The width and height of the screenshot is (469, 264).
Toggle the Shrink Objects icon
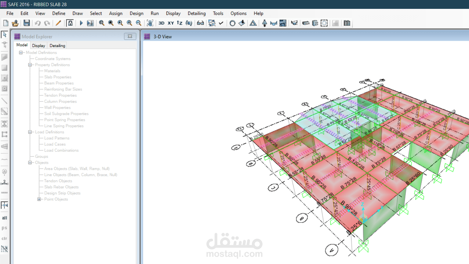(212, 23)
